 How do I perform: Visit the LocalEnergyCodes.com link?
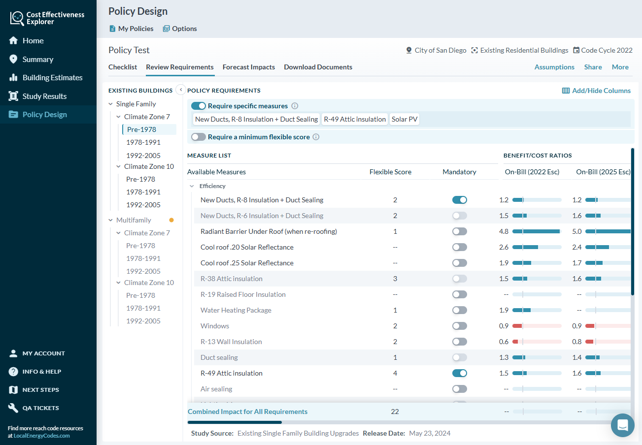42,436
